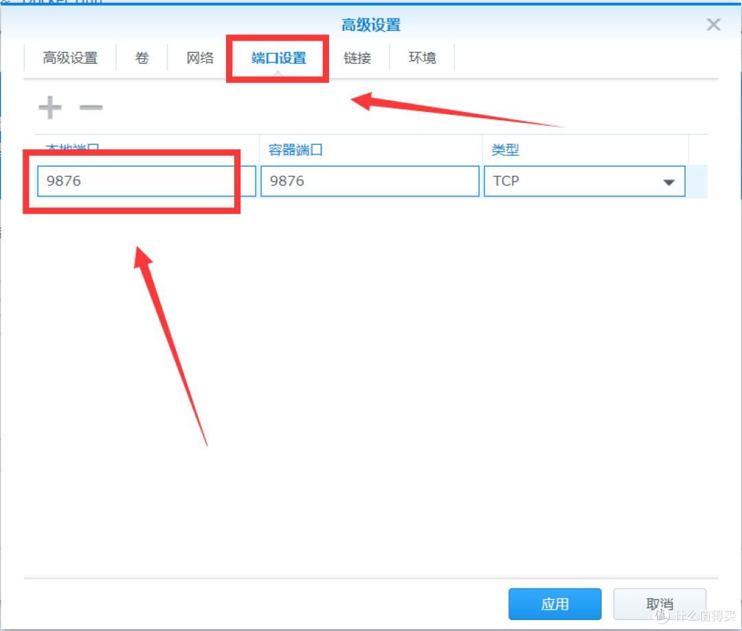Open the 卷 tab
The width and height of the screenshot is (742, 631).
tap(142, 58)
